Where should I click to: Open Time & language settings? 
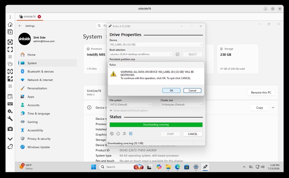coord(48,113)
